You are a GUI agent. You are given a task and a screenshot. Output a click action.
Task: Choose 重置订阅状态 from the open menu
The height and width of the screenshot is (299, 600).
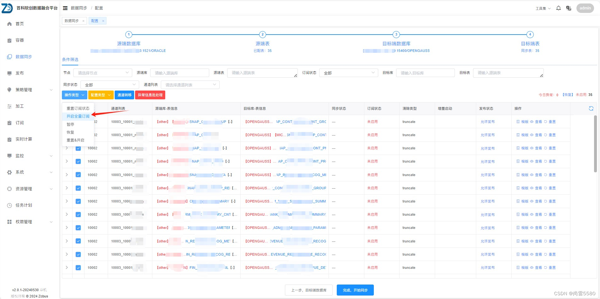tap(78, 108)
